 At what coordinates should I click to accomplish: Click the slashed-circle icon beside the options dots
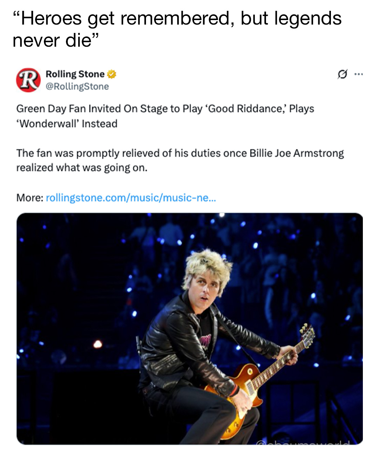point(342,74)
